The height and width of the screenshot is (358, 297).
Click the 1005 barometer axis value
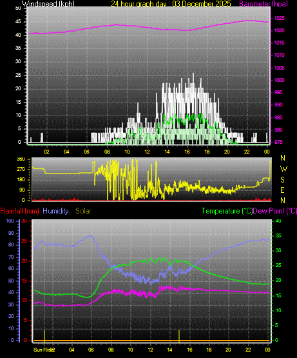(x=279, y=68)
